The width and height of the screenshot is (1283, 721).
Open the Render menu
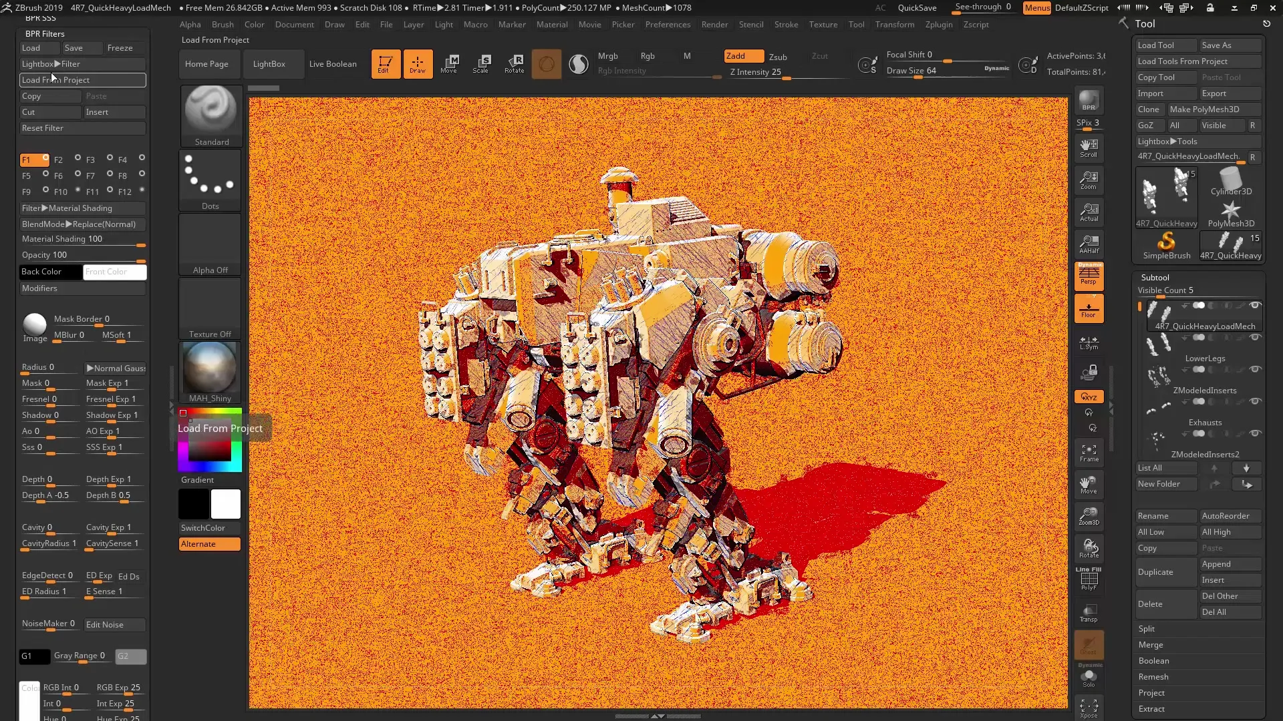[714, 25]
